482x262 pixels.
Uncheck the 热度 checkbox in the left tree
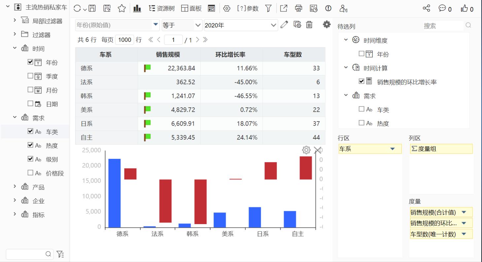[30, 145]
